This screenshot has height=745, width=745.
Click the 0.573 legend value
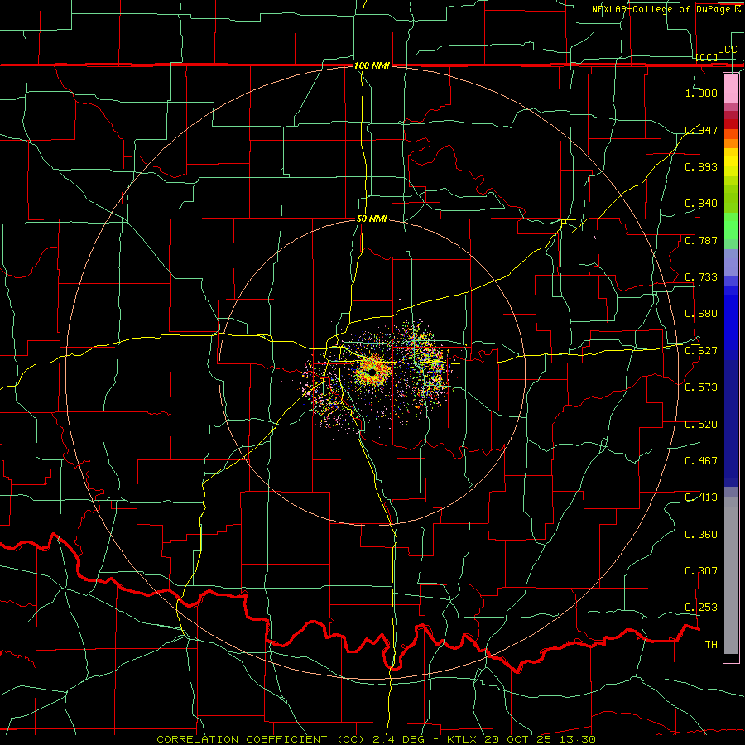(x=701, y=387)
